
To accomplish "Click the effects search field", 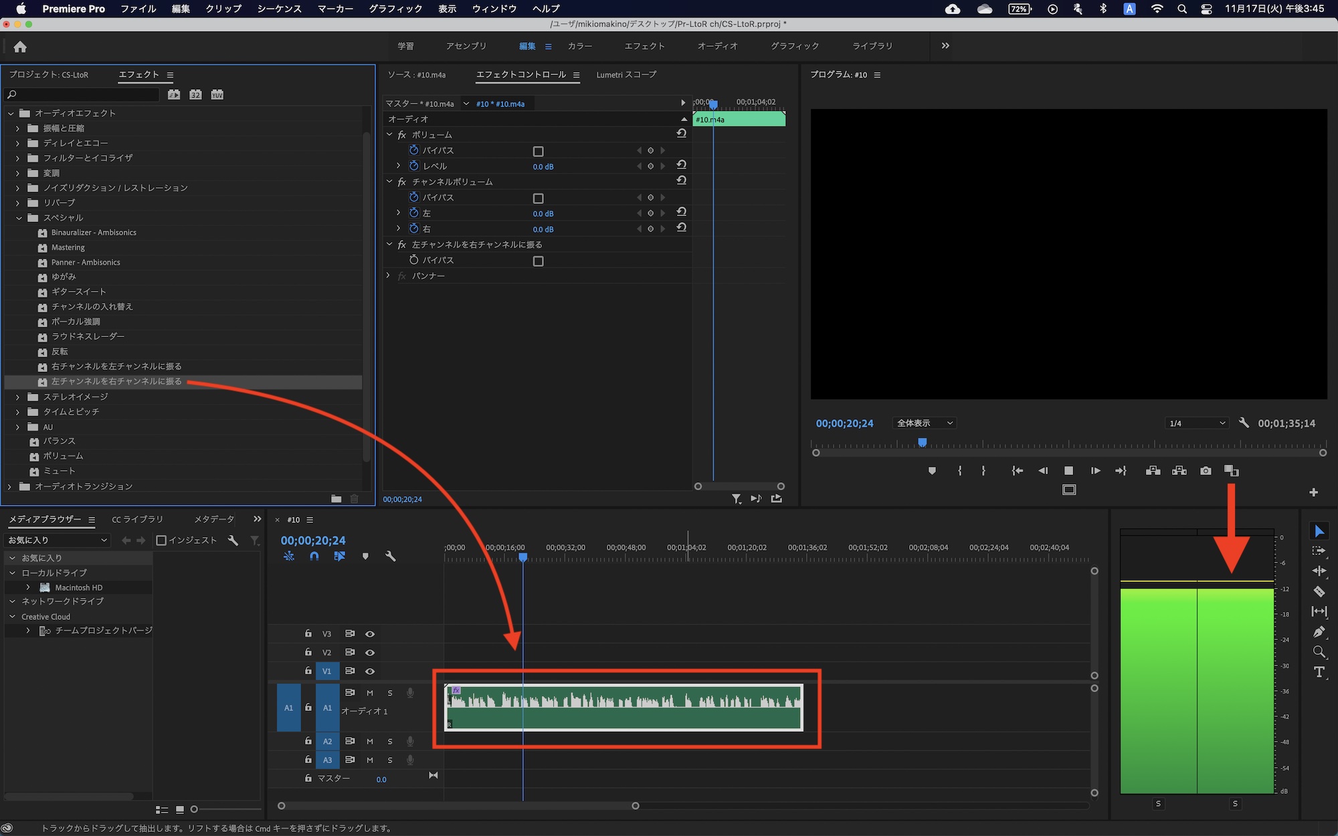I will [84, 94].
